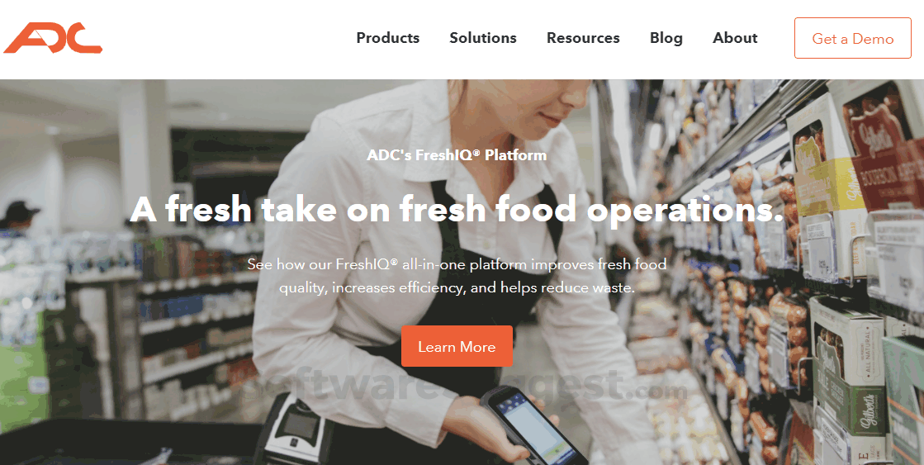Select the ADC's FreshIQ Platform subtitle

457,155
